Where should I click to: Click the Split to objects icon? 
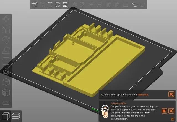pyautogui.click(x=109, y=5)
